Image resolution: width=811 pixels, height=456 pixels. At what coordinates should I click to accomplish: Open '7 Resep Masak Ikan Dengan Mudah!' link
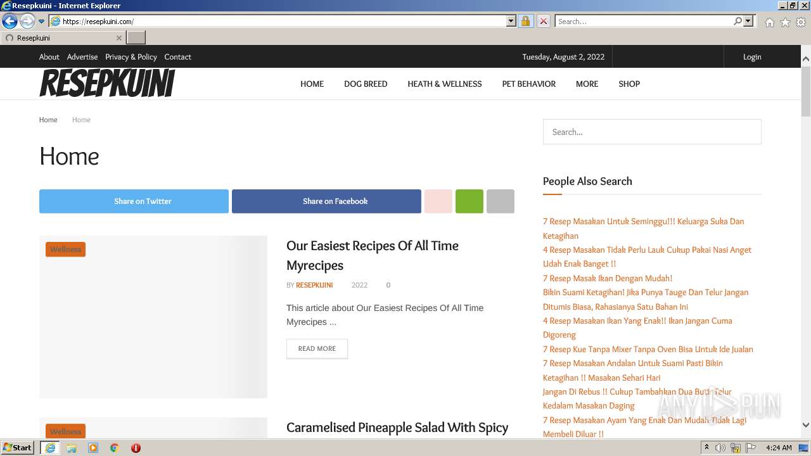point(608,278)
